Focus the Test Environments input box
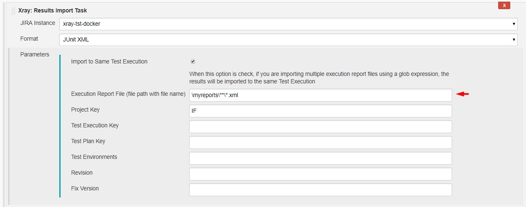This screenshot has width=526, height=207. (x=321, y=158)
